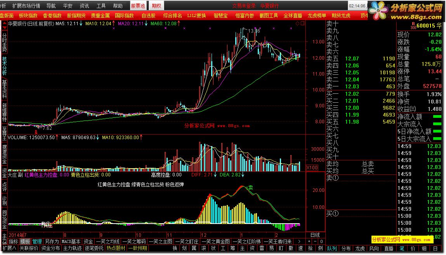
Task: Select the 分时走势 side tab
Action: click(4, 43)
